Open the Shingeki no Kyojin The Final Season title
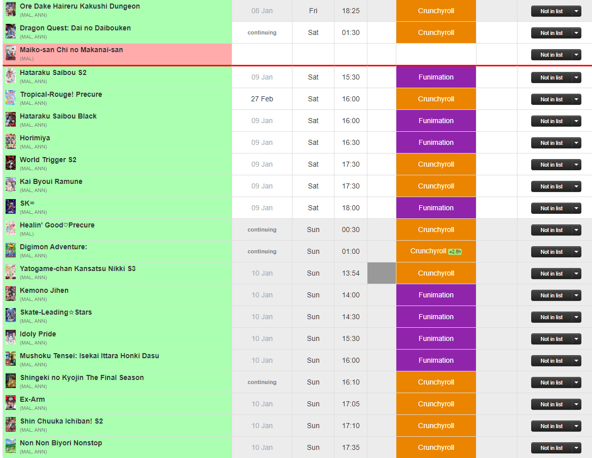This screenshot has width=592, height=458. [82, 377]
